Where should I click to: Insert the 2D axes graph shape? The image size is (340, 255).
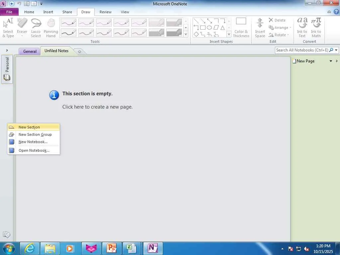point(203,34)
